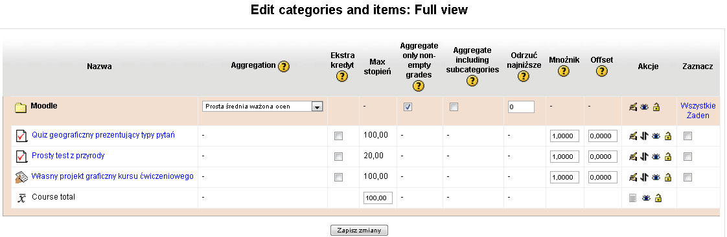
Task: Click help icon under Ekstra kredyt
Action: point(341,76)
